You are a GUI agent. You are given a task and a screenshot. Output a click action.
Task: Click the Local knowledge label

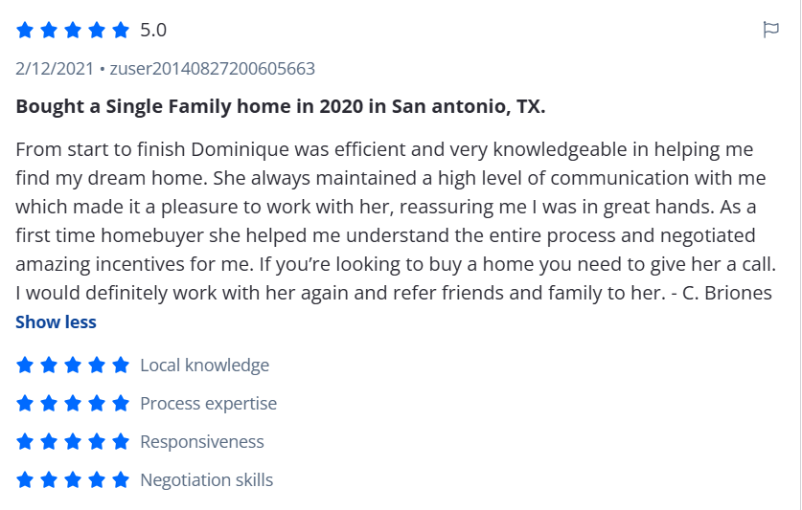(x=204, y=366)
